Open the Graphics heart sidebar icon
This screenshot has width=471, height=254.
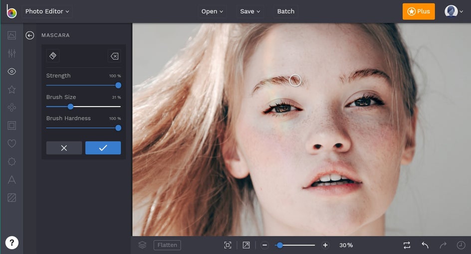pos(11,143)
